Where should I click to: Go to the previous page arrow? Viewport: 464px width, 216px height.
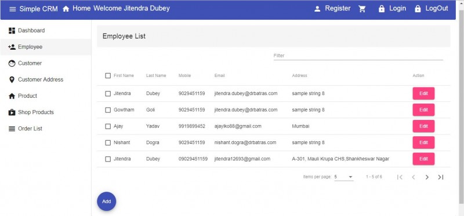pos(414,177)
